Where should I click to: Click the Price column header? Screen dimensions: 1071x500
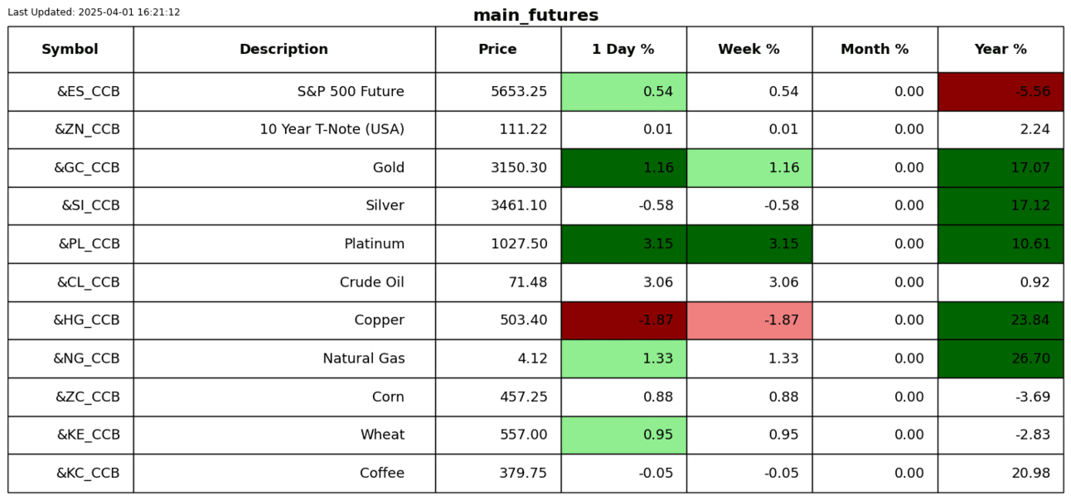tap(497, 50)
